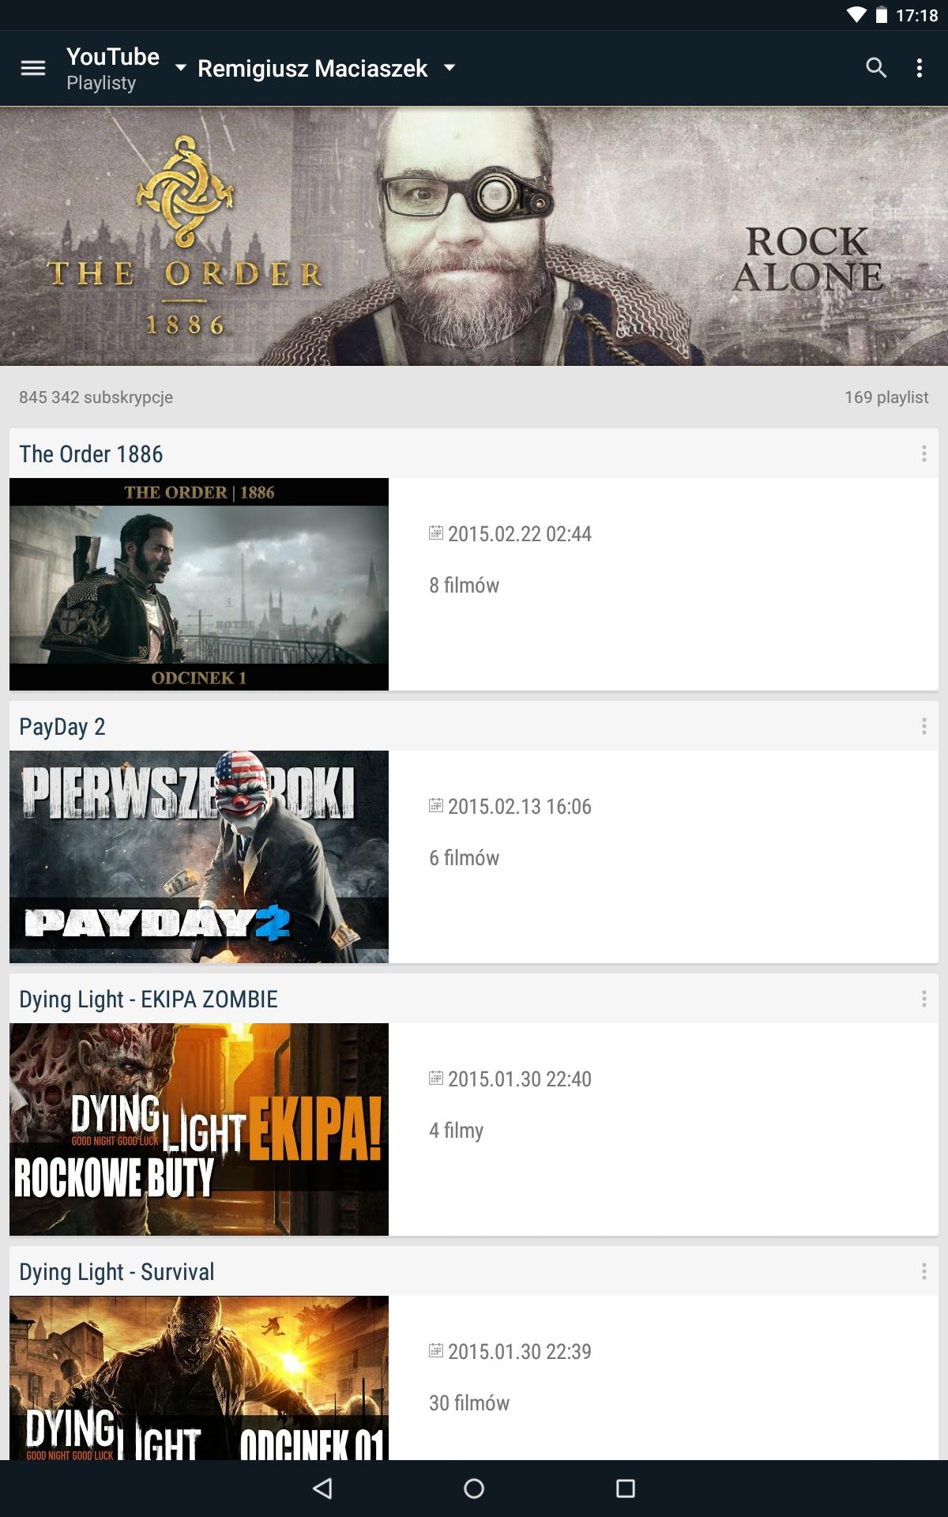Open the Dying Light EKIPA thumbnail

coord(199,1129)
